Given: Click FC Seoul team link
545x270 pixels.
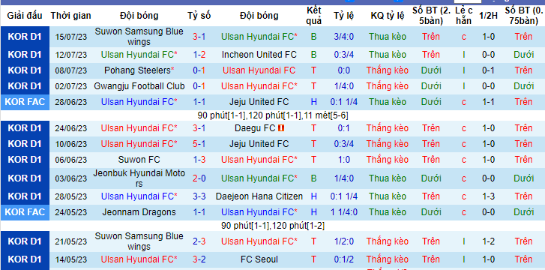Looking at the screenshot, I should [259, 259].
